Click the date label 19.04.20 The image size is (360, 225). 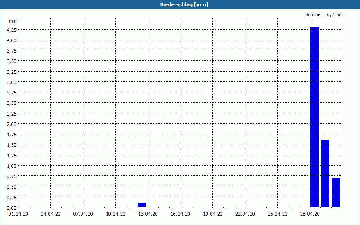point(212,214)
